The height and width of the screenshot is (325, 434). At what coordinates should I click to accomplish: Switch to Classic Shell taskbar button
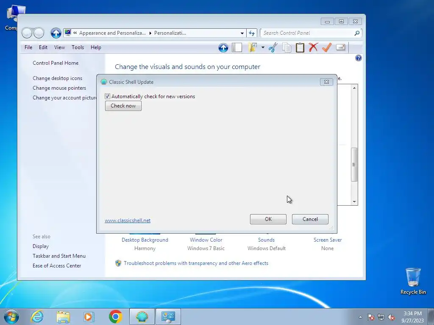point(142,317)
